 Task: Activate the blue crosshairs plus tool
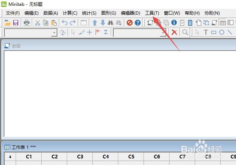[90, 32]
